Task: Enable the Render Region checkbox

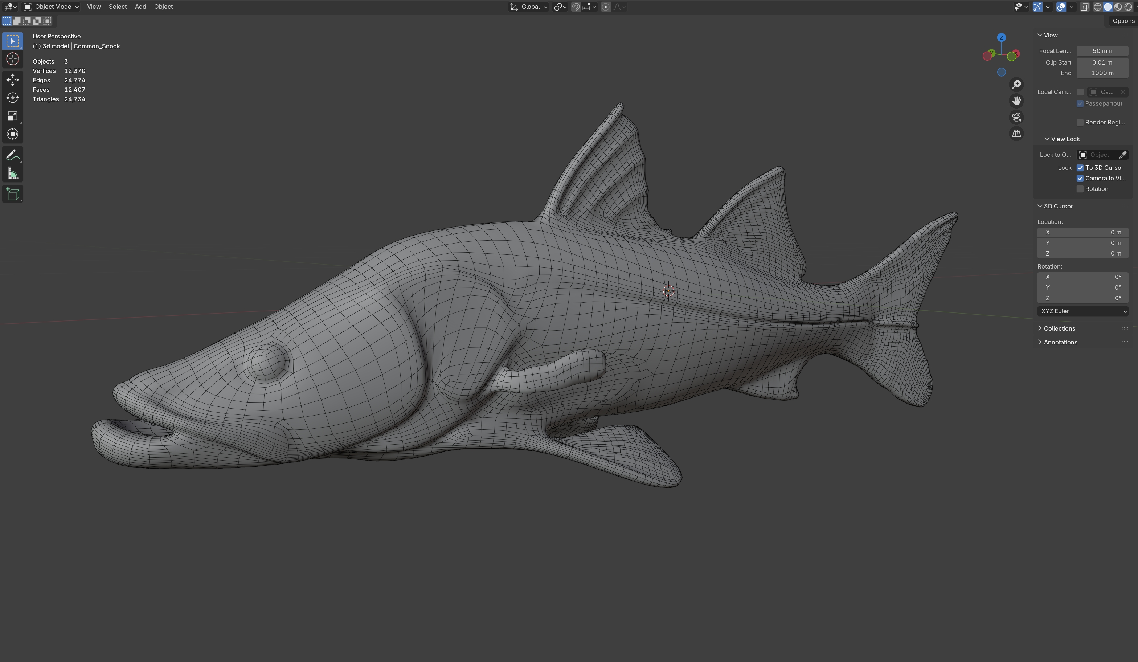Action: point(1080,122)
